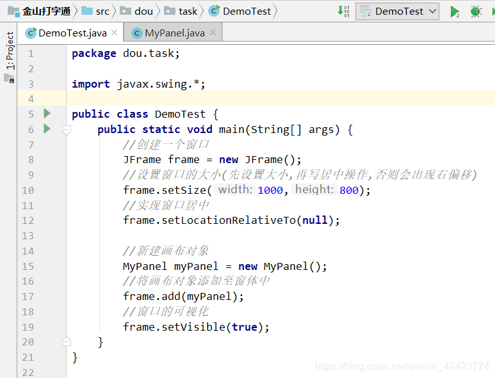
Task: Place cursor on empty highlighted line 4
Action: pos(280,98)
